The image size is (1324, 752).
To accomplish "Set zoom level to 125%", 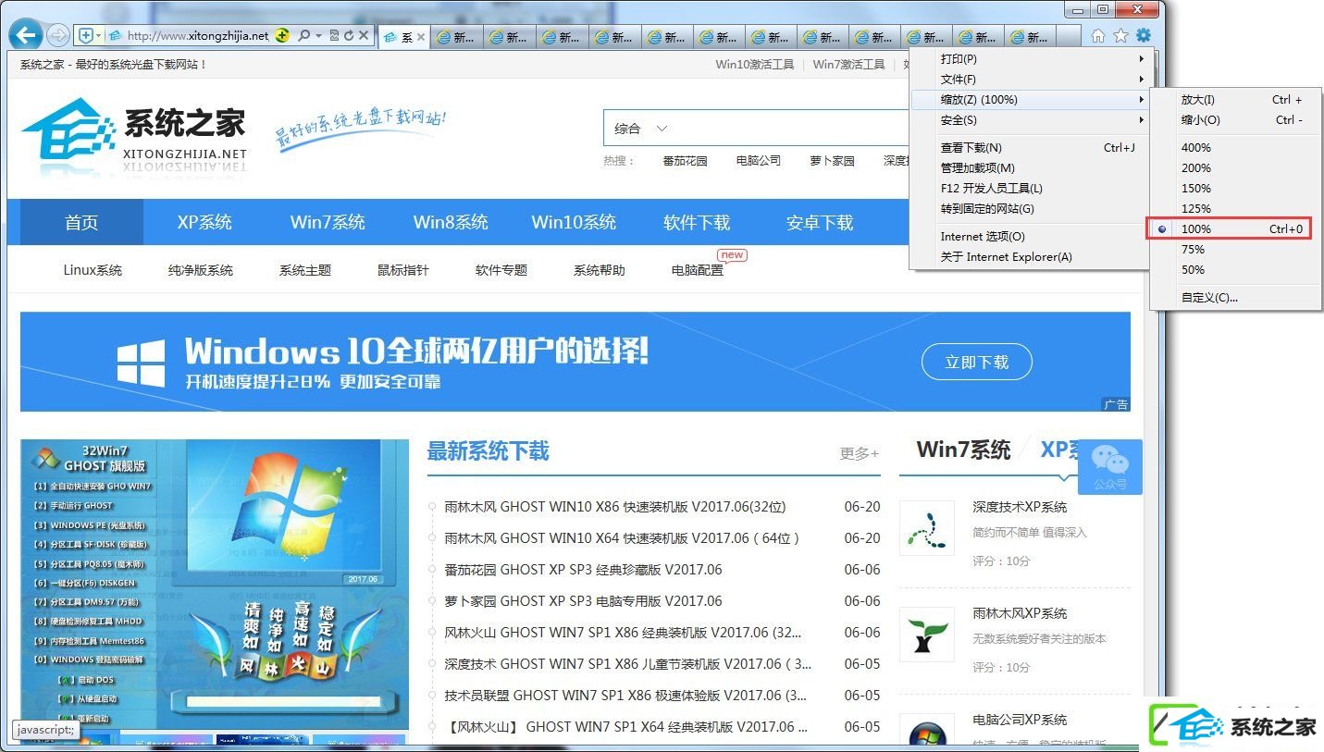I will pyautogui.click(x=1236, y=209).
